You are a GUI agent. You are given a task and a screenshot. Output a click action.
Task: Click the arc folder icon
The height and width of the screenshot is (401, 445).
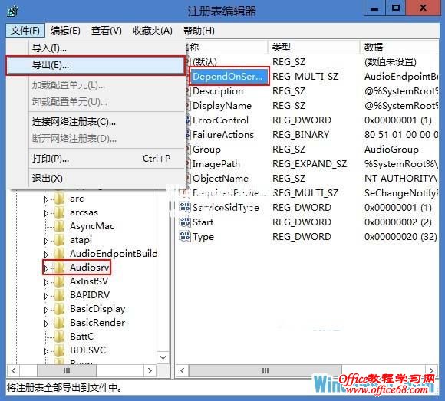59,199
